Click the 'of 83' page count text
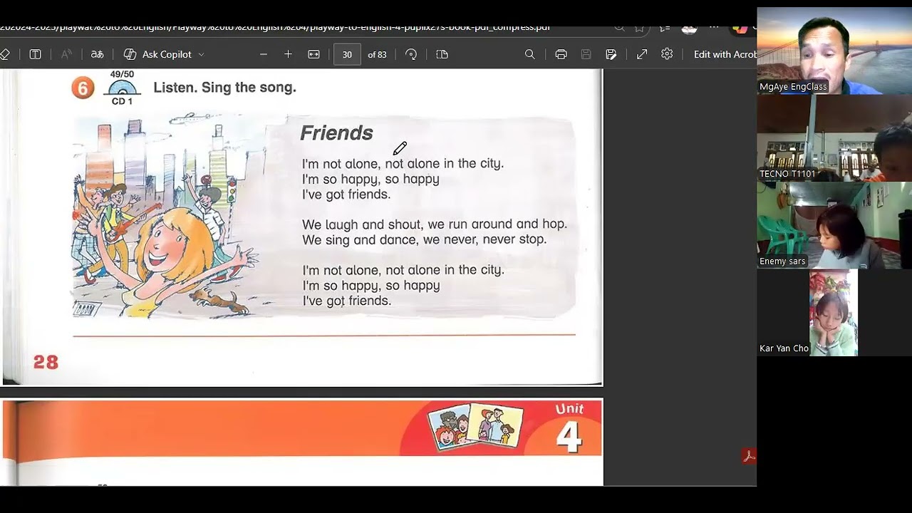The image size is (912, 513). coord(377,55)
